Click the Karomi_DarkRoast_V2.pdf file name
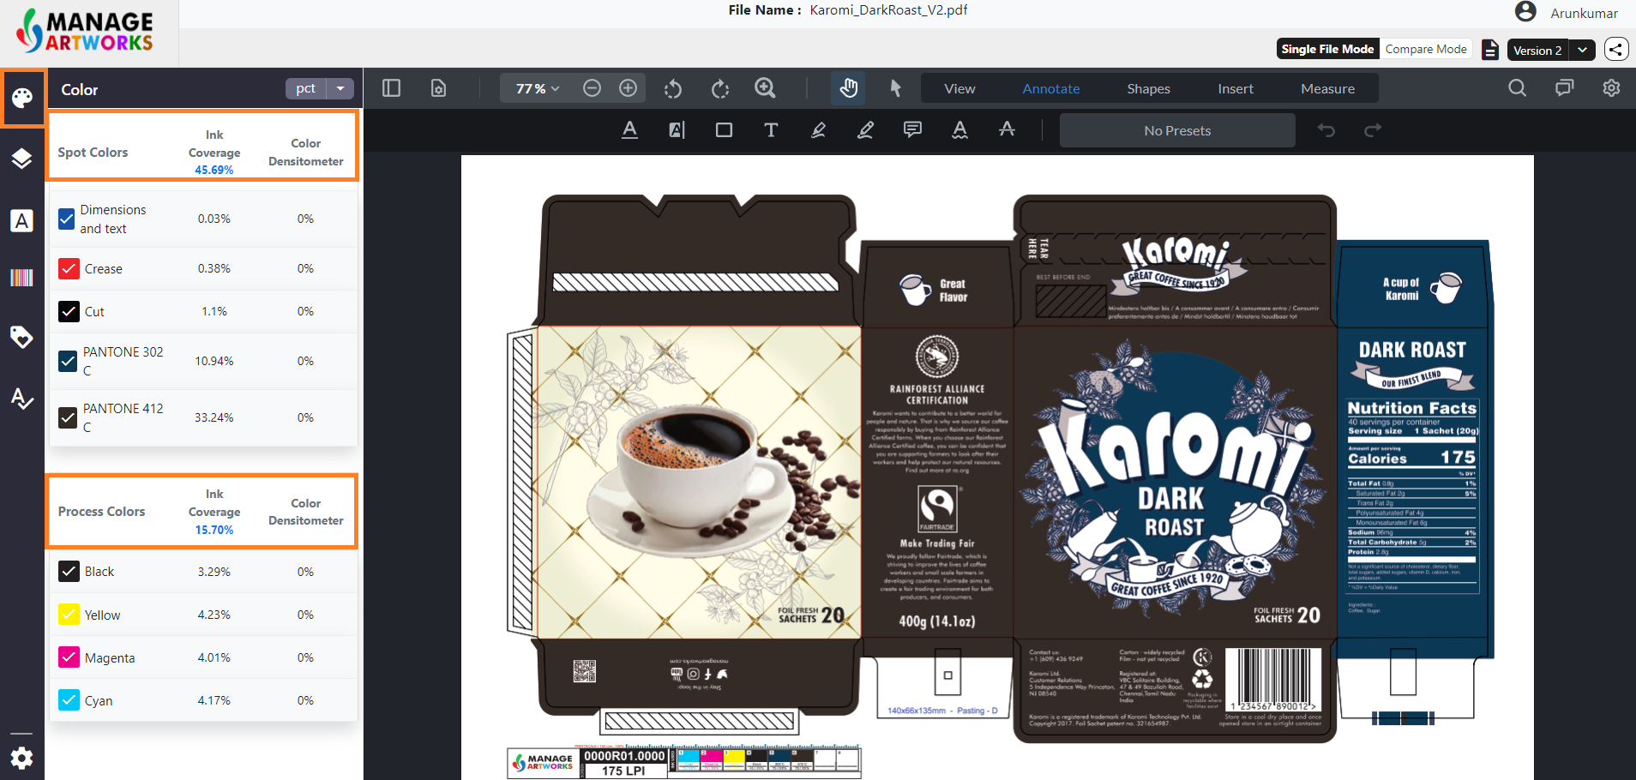The width and height of the screenshot is (1636, 780). coord(888,10)
